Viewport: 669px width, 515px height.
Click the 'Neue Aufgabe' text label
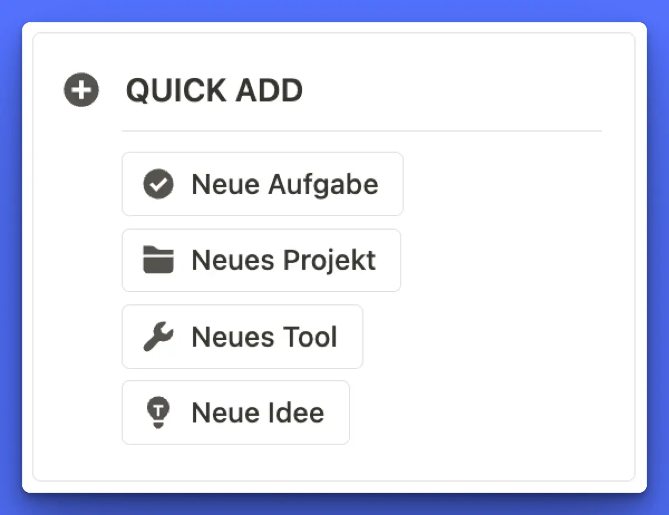tap(285, 184)
